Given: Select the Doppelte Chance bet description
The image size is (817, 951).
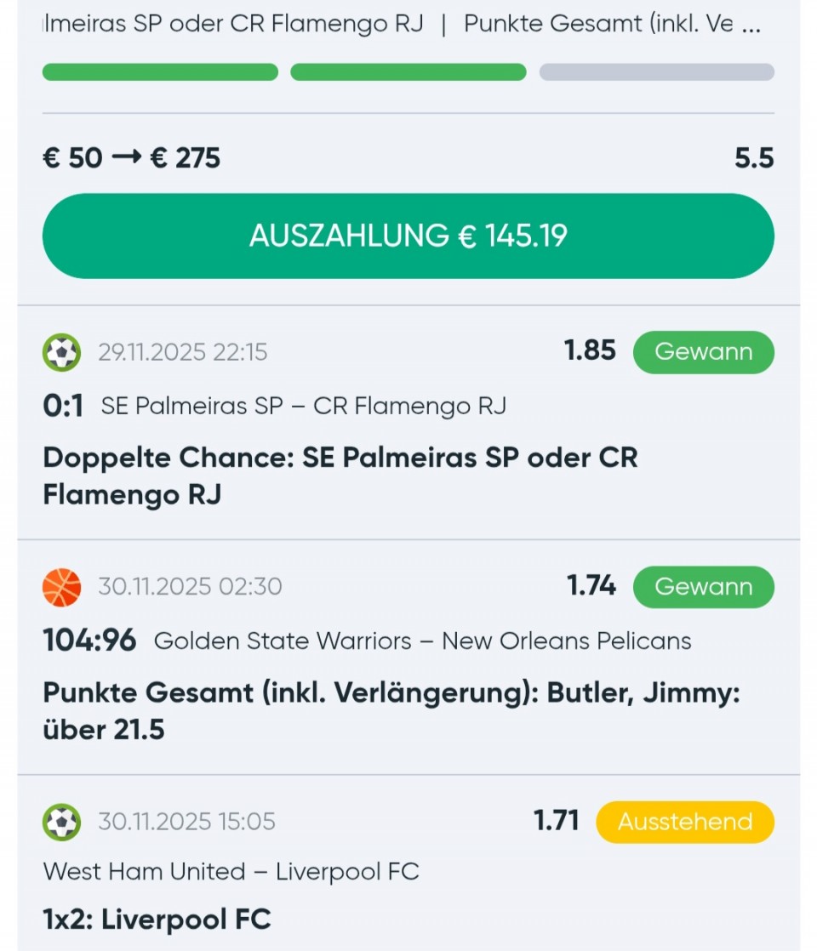Looking at the screenshot, I should 340,475.
